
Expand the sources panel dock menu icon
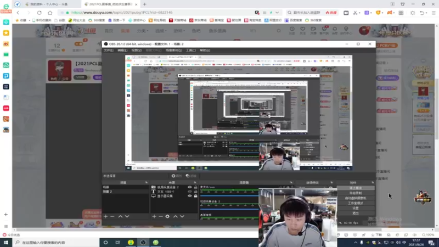click(x=195, y=183)
